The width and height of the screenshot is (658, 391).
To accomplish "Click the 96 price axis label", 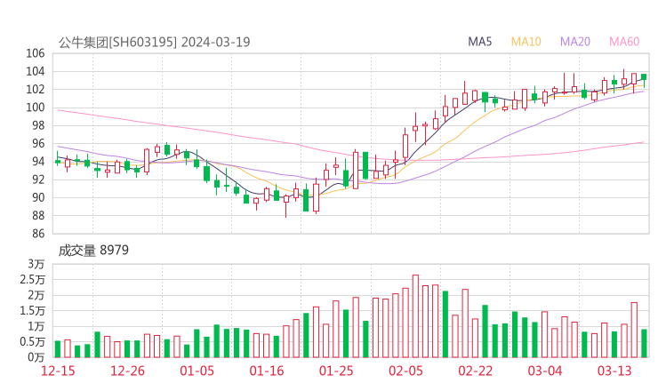I will coord(38,143).
